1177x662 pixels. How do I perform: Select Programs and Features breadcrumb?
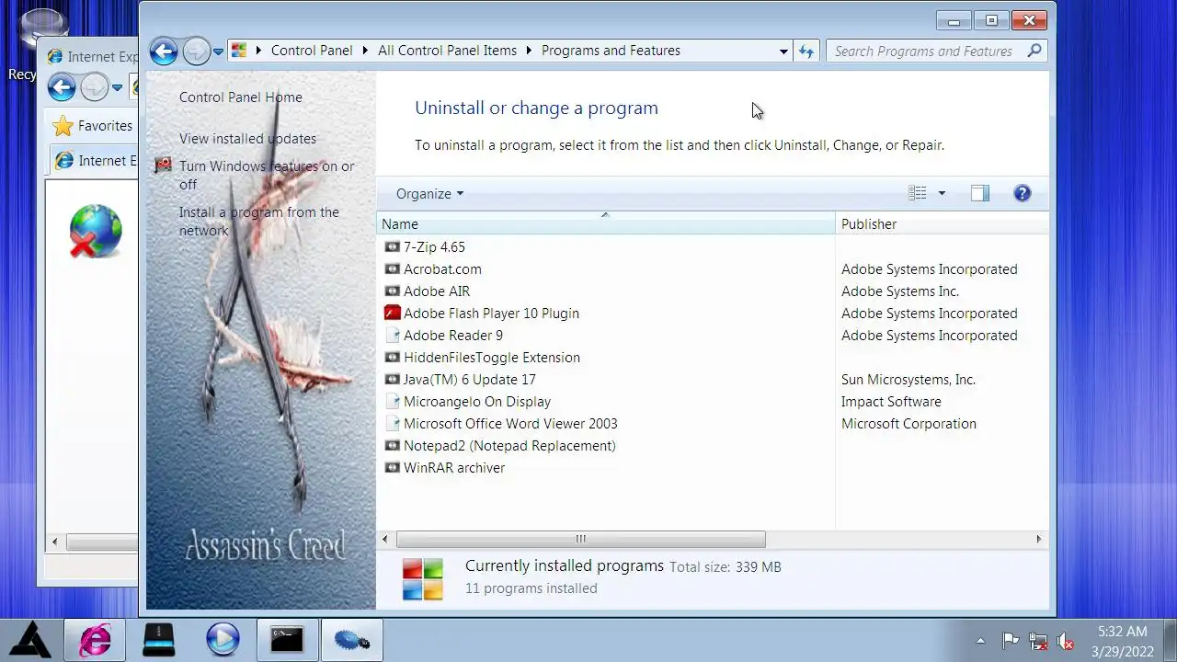tap(611, 51)
